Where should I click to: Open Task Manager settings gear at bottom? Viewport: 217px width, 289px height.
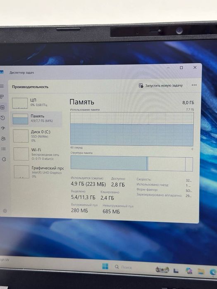coord(5,211)
